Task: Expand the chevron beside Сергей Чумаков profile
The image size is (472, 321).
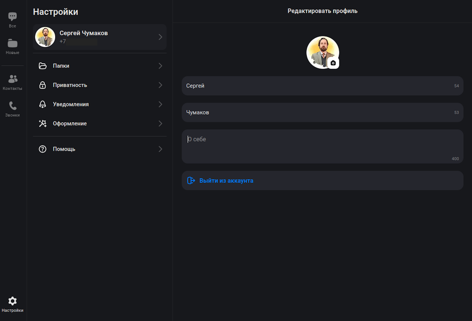Action: [x=160, y=37]
